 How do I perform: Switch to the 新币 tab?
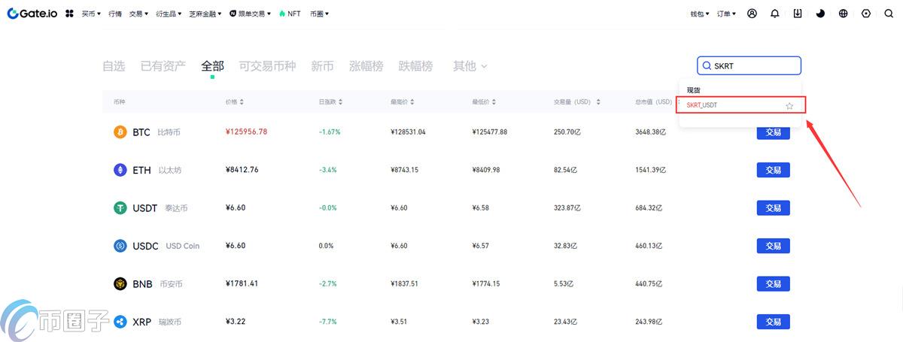322,66
